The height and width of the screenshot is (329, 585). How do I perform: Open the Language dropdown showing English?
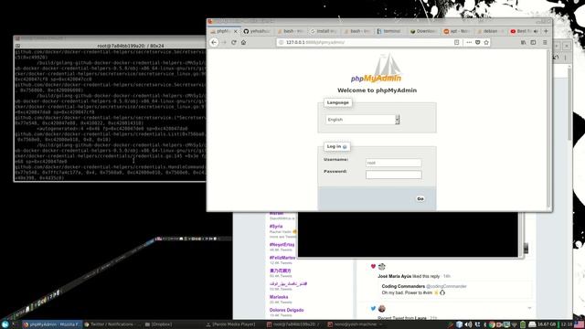pyautogui.click(x=363, y=120)
